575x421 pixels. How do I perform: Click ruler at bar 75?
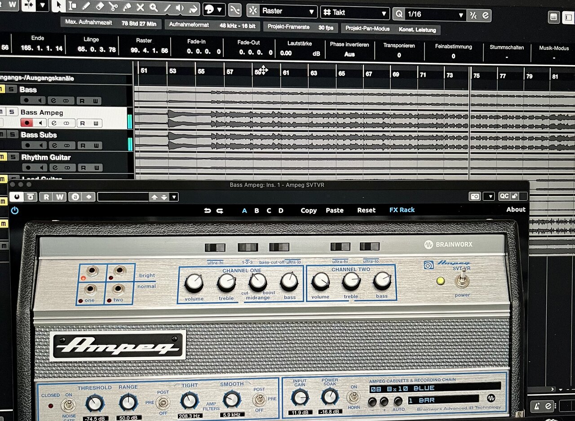[477, 75]
